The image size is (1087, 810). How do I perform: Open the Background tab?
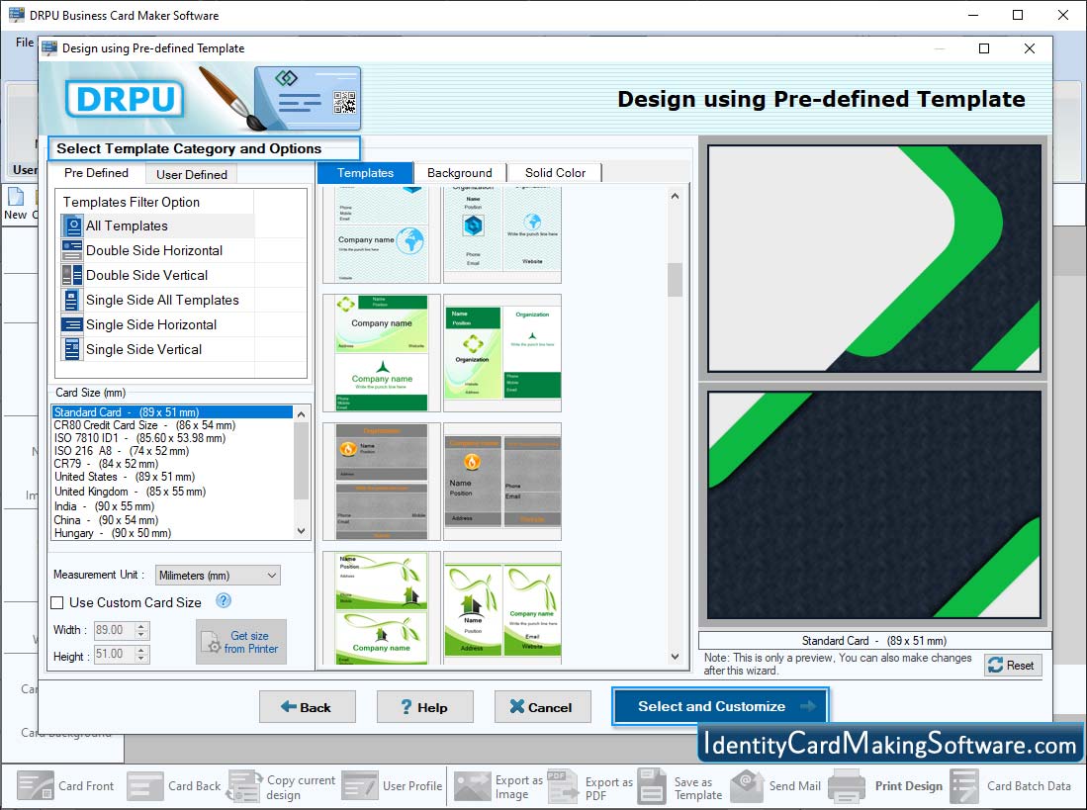pos(460,173)
